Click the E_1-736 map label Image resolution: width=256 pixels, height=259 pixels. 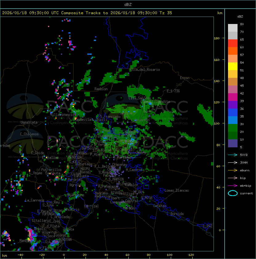click(x=173, y=91)
